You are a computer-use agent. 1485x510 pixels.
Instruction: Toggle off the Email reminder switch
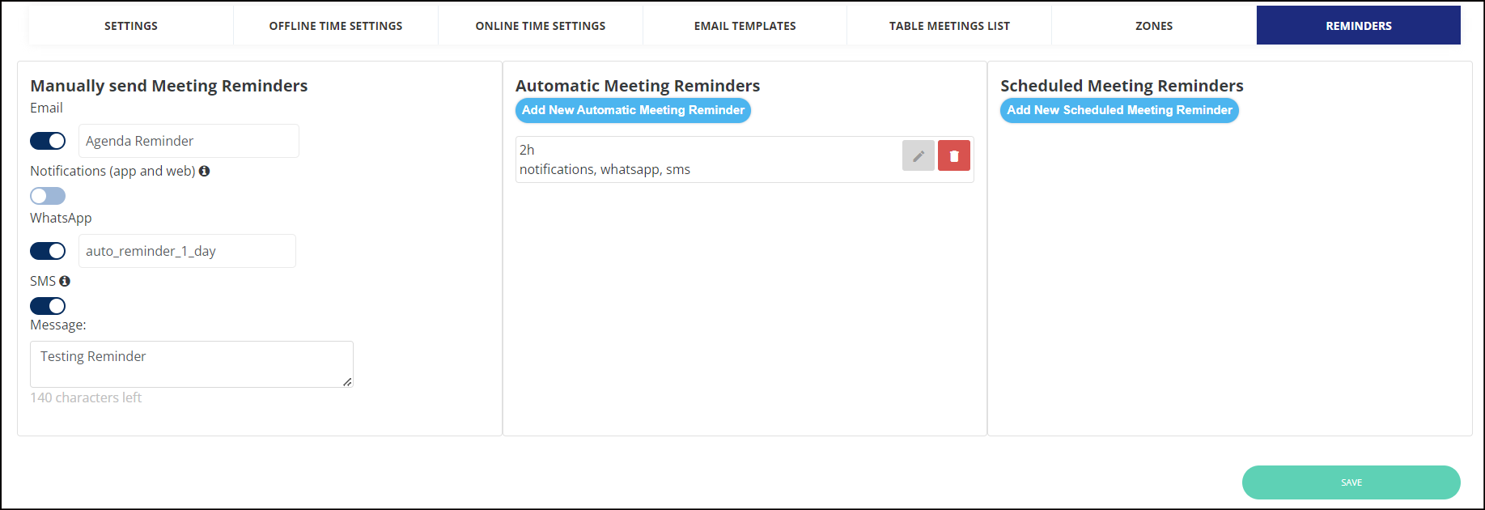pos(48,141)
